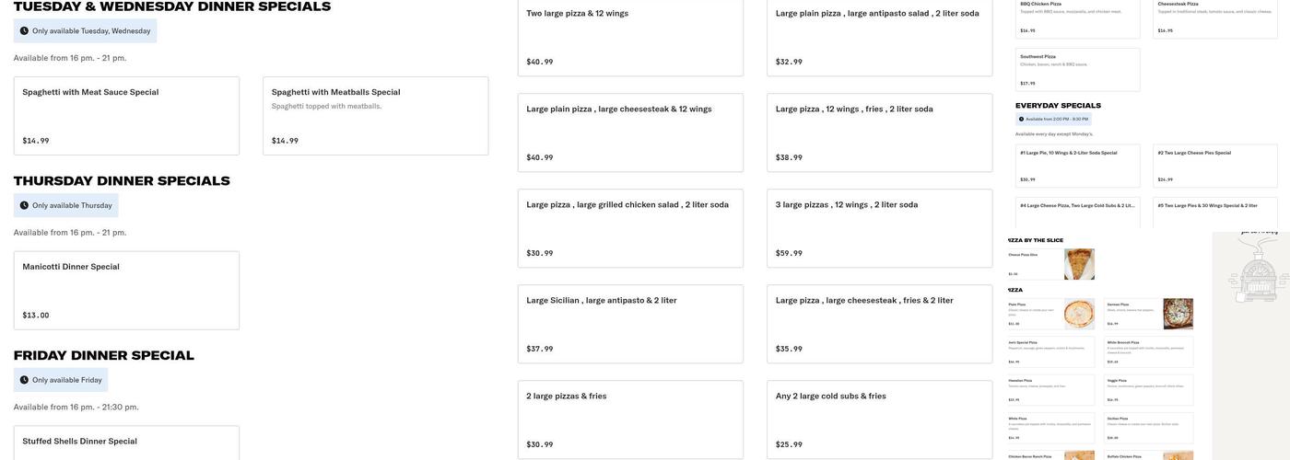Open Cheese Pizza Slice photo

1079,264
